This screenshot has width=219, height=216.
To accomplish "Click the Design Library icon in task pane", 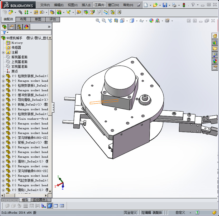I will [x=215, y=42].
